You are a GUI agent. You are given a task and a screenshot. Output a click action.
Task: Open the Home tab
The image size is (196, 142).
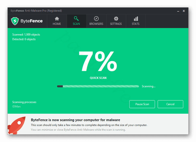pos(57,21)
